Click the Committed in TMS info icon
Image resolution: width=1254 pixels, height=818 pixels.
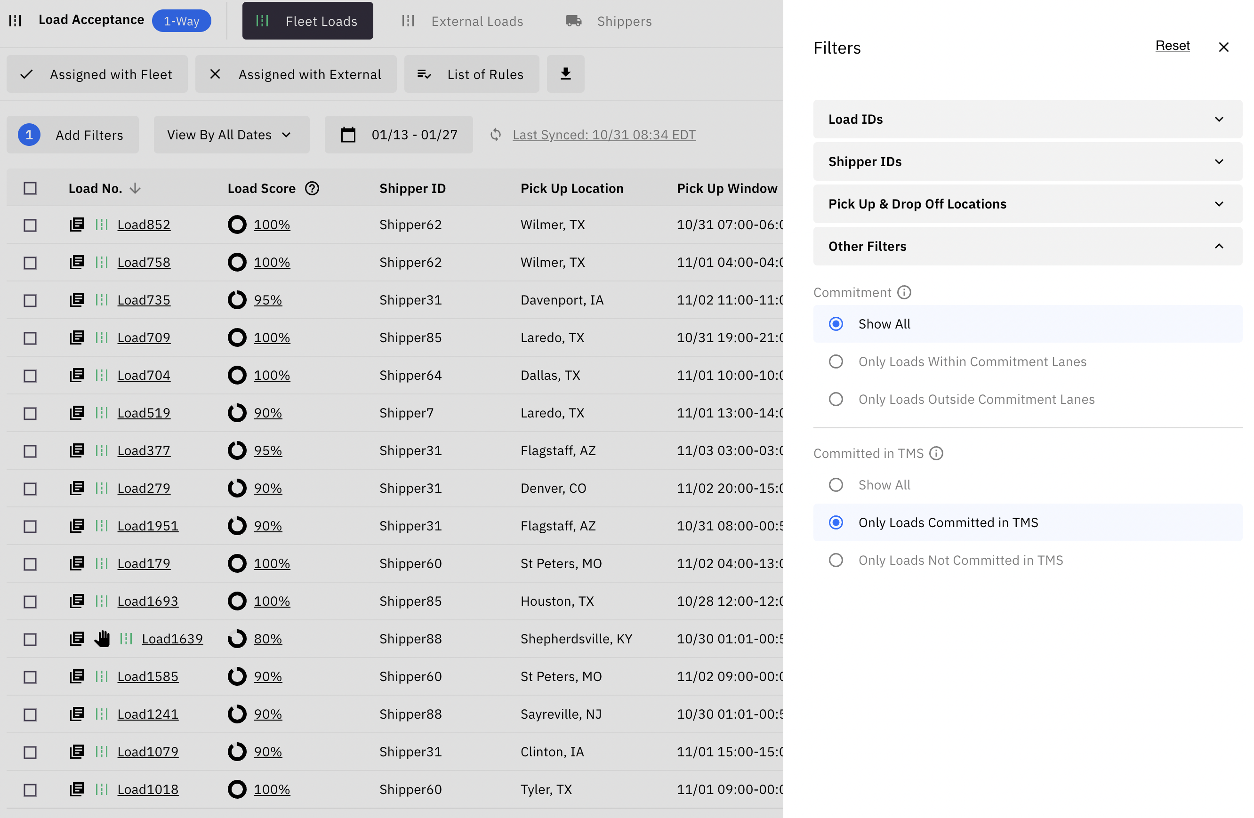936,453
